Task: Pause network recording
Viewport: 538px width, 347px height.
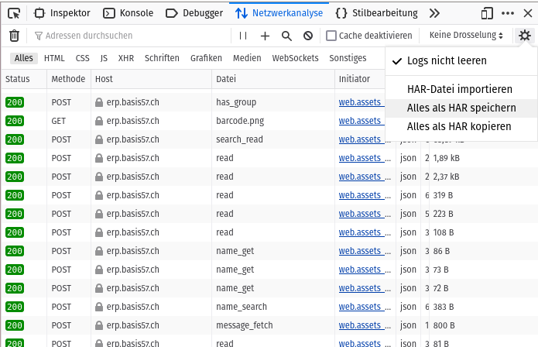Action: [x=243, y=36]
